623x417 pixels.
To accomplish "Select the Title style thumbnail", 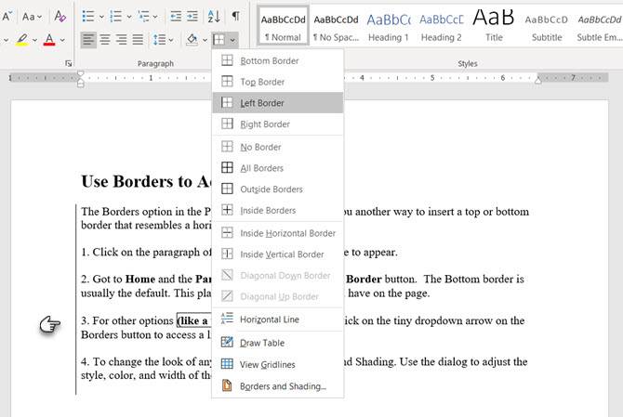I will [494, 25].
